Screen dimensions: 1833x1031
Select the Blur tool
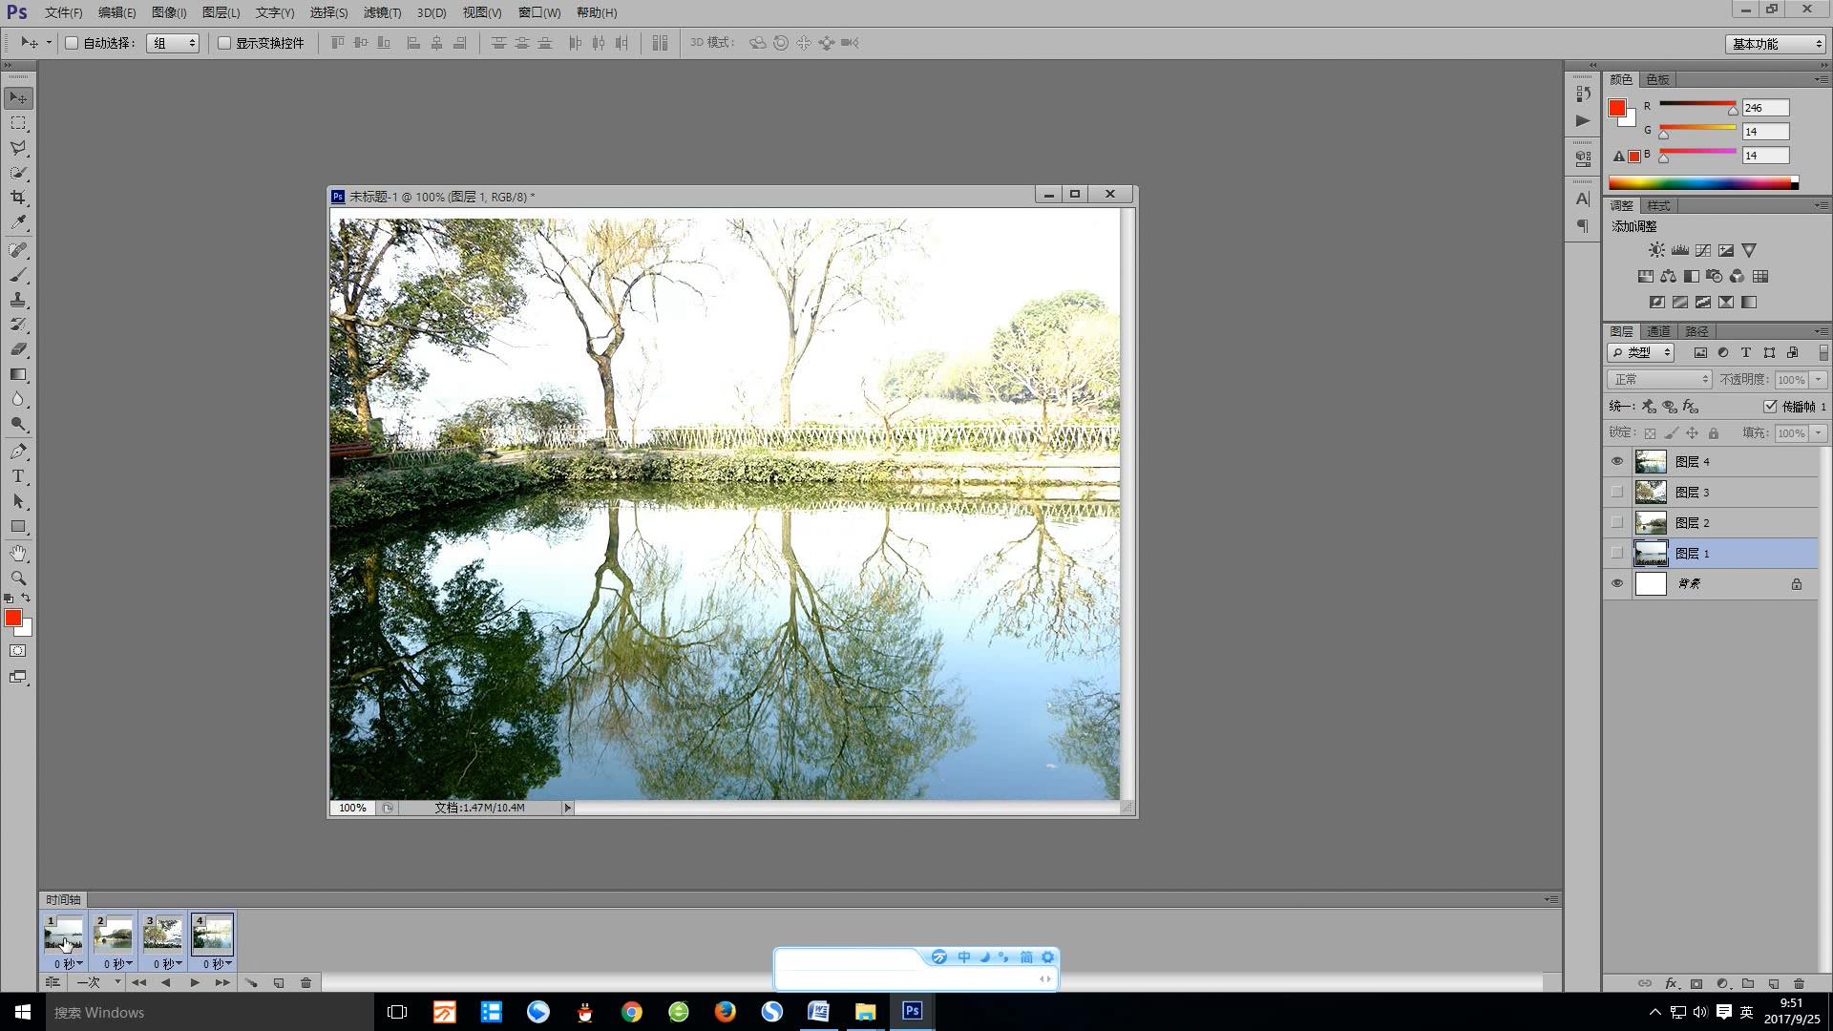click(x=18, y=399)
